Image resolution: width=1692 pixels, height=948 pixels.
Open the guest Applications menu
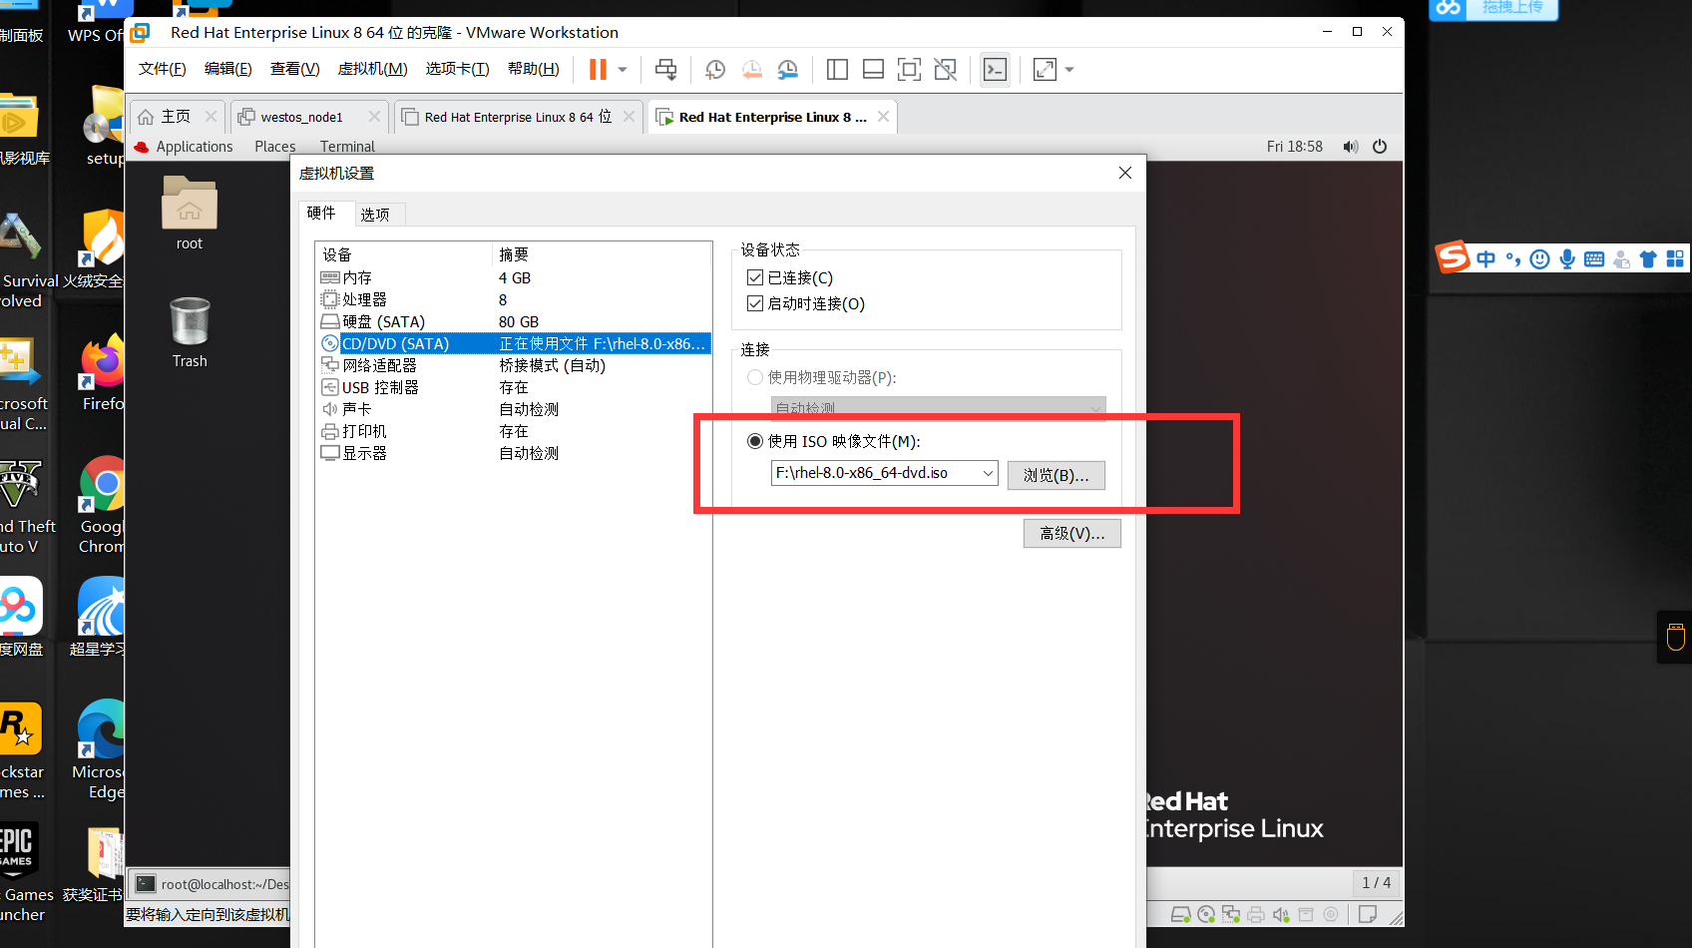(x=194, y=147)
